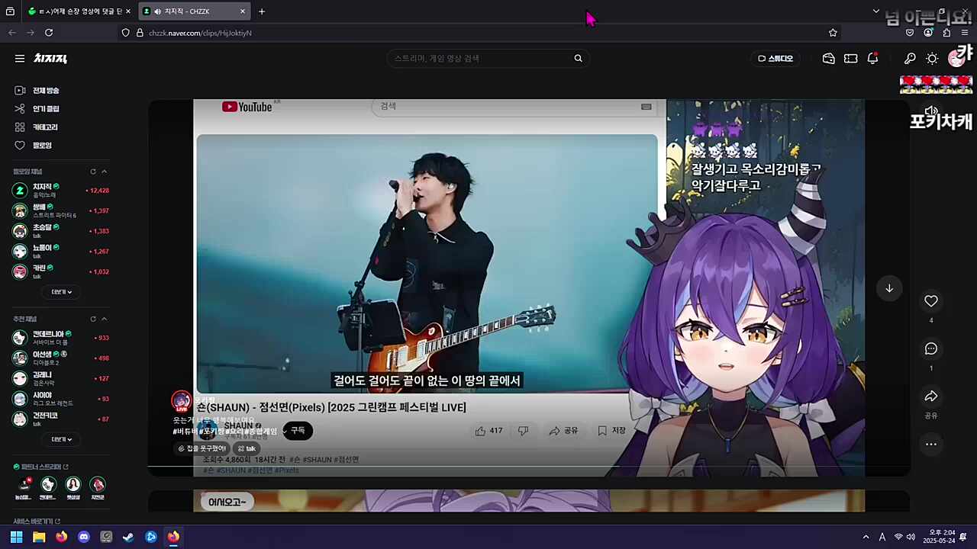Open the cheese currency icon

[x=828, y=59]
